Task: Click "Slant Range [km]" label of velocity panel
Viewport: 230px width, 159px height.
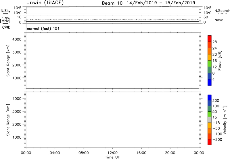Action: (8, 120)
